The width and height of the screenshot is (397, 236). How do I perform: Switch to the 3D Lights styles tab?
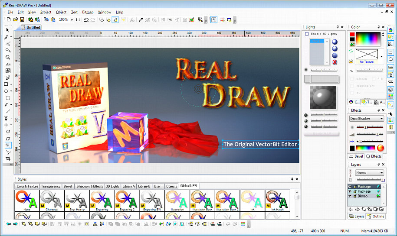pyautogui.click(x=112, y=186)
